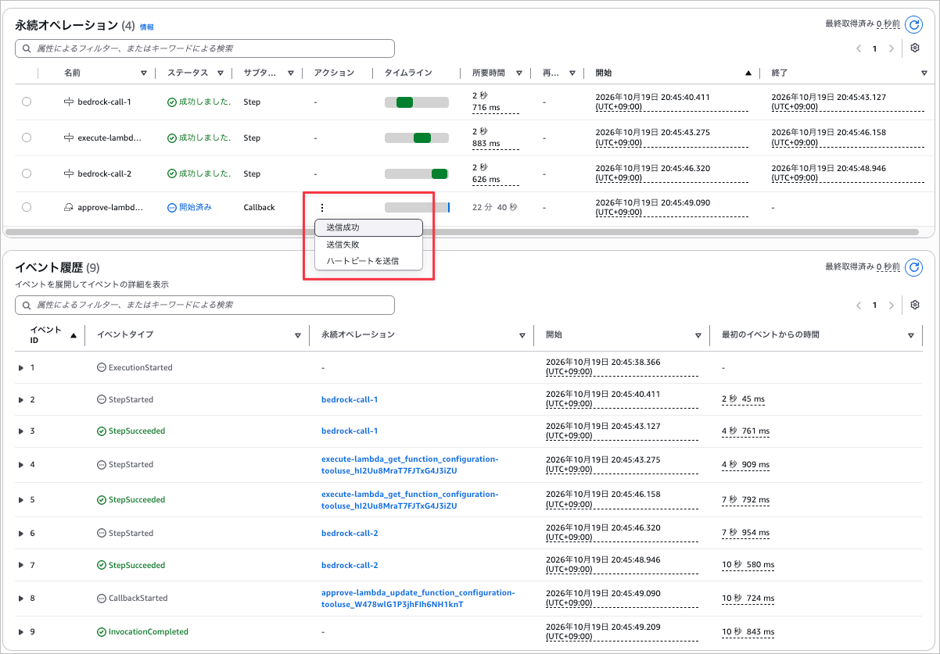Open イベント履歴 table settings gear
This screenshot has height=654, width=940.
pyautogui.click(x=915, y=305)
